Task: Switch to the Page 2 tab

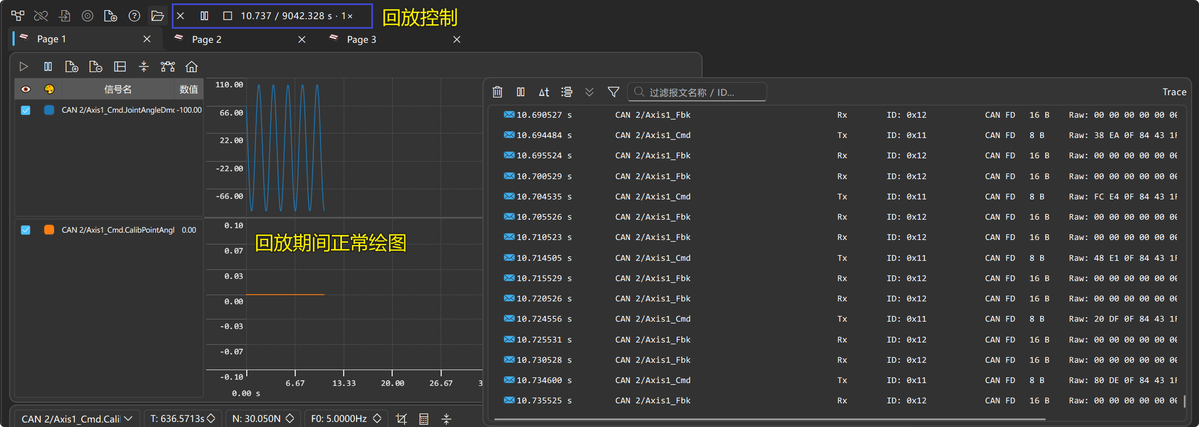Action: 207,39
